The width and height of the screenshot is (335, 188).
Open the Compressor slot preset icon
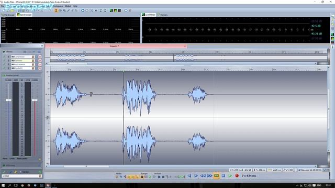(33, 57)
